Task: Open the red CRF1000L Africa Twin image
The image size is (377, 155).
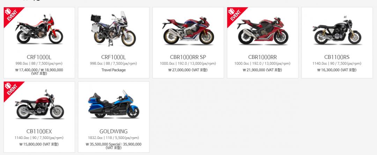Action: (x=39, y=29)
